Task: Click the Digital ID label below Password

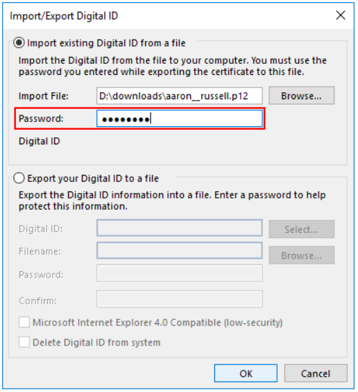Action: click(40, 142)
